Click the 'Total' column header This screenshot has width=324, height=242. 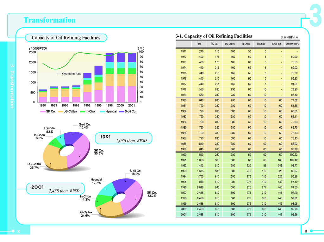point(199,44)
